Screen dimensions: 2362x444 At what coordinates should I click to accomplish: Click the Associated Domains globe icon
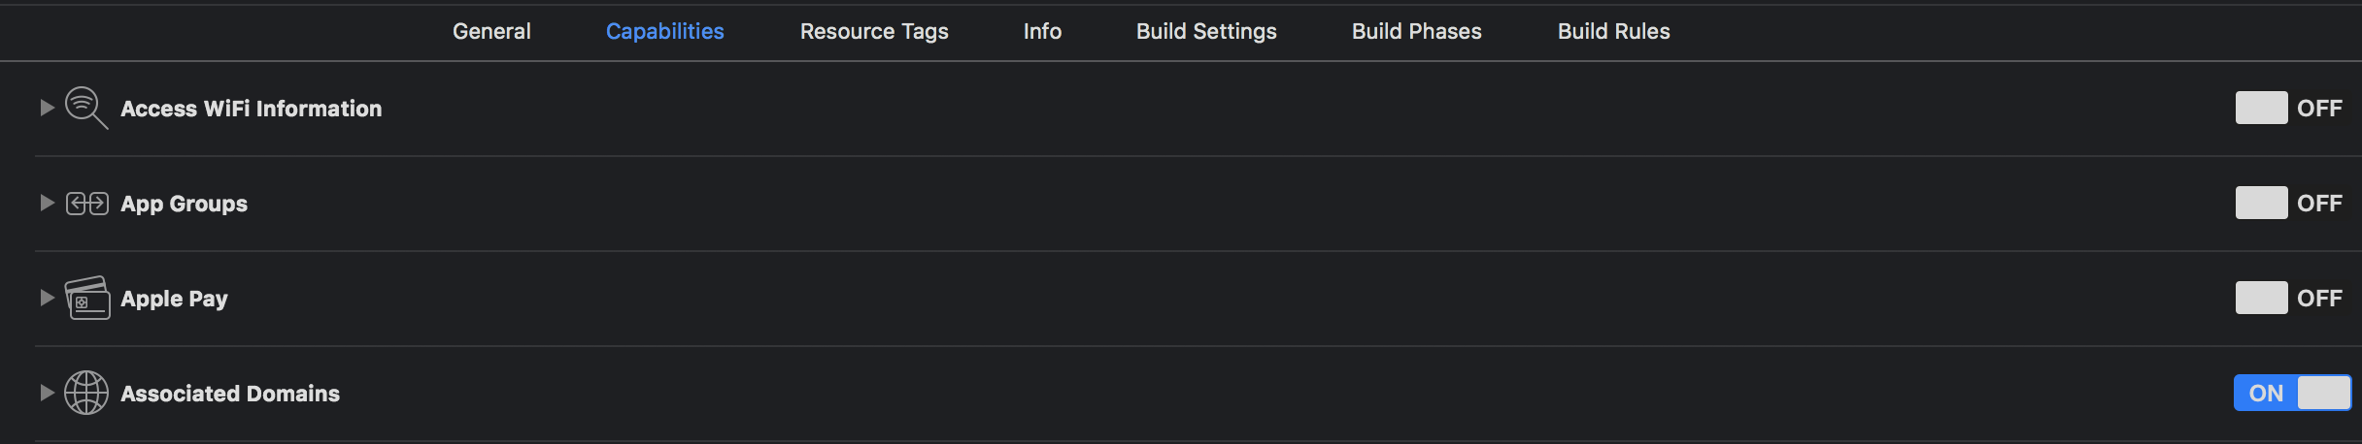tap(86, 393)
